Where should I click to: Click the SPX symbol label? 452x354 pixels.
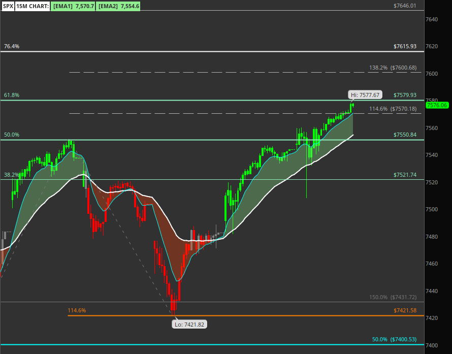coord(8,6)
